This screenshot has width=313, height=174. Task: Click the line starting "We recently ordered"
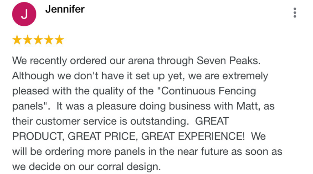pyautogui.click(x=136, y=61)
